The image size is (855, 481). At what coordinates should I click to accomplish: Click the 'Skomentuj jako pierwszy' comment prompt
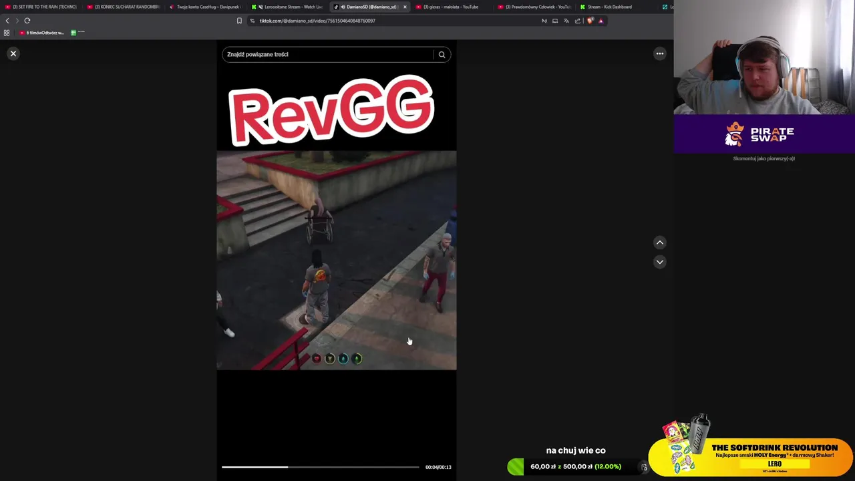point(763,158)
